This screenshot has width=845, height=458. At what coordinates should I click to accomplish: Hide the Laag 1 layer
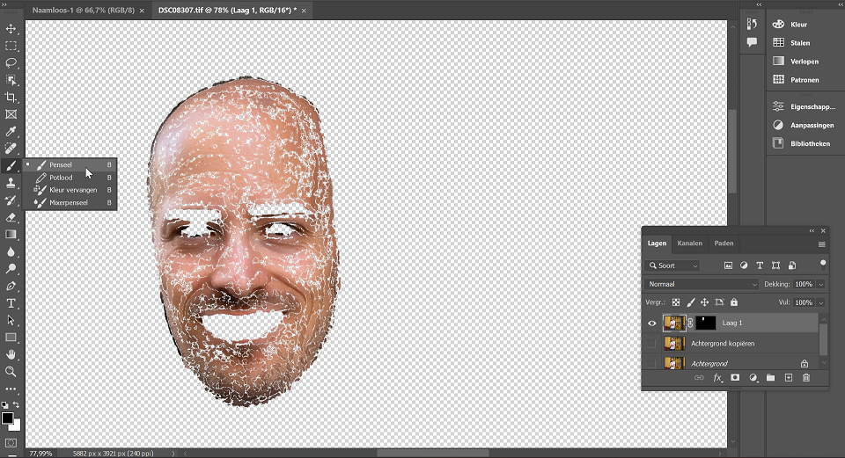click(652, 323)
